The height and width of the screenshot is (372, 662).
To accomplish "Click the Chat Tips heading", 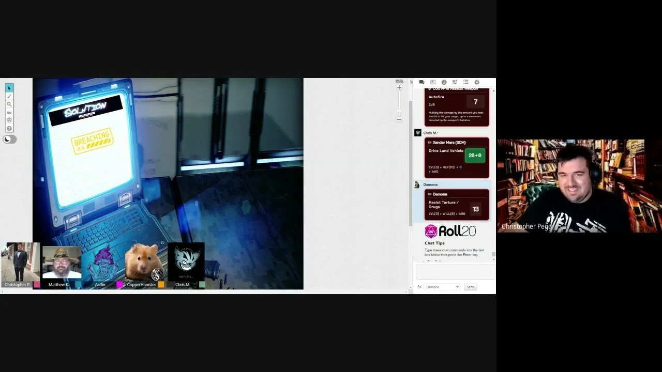I will [x=434, y=243].
